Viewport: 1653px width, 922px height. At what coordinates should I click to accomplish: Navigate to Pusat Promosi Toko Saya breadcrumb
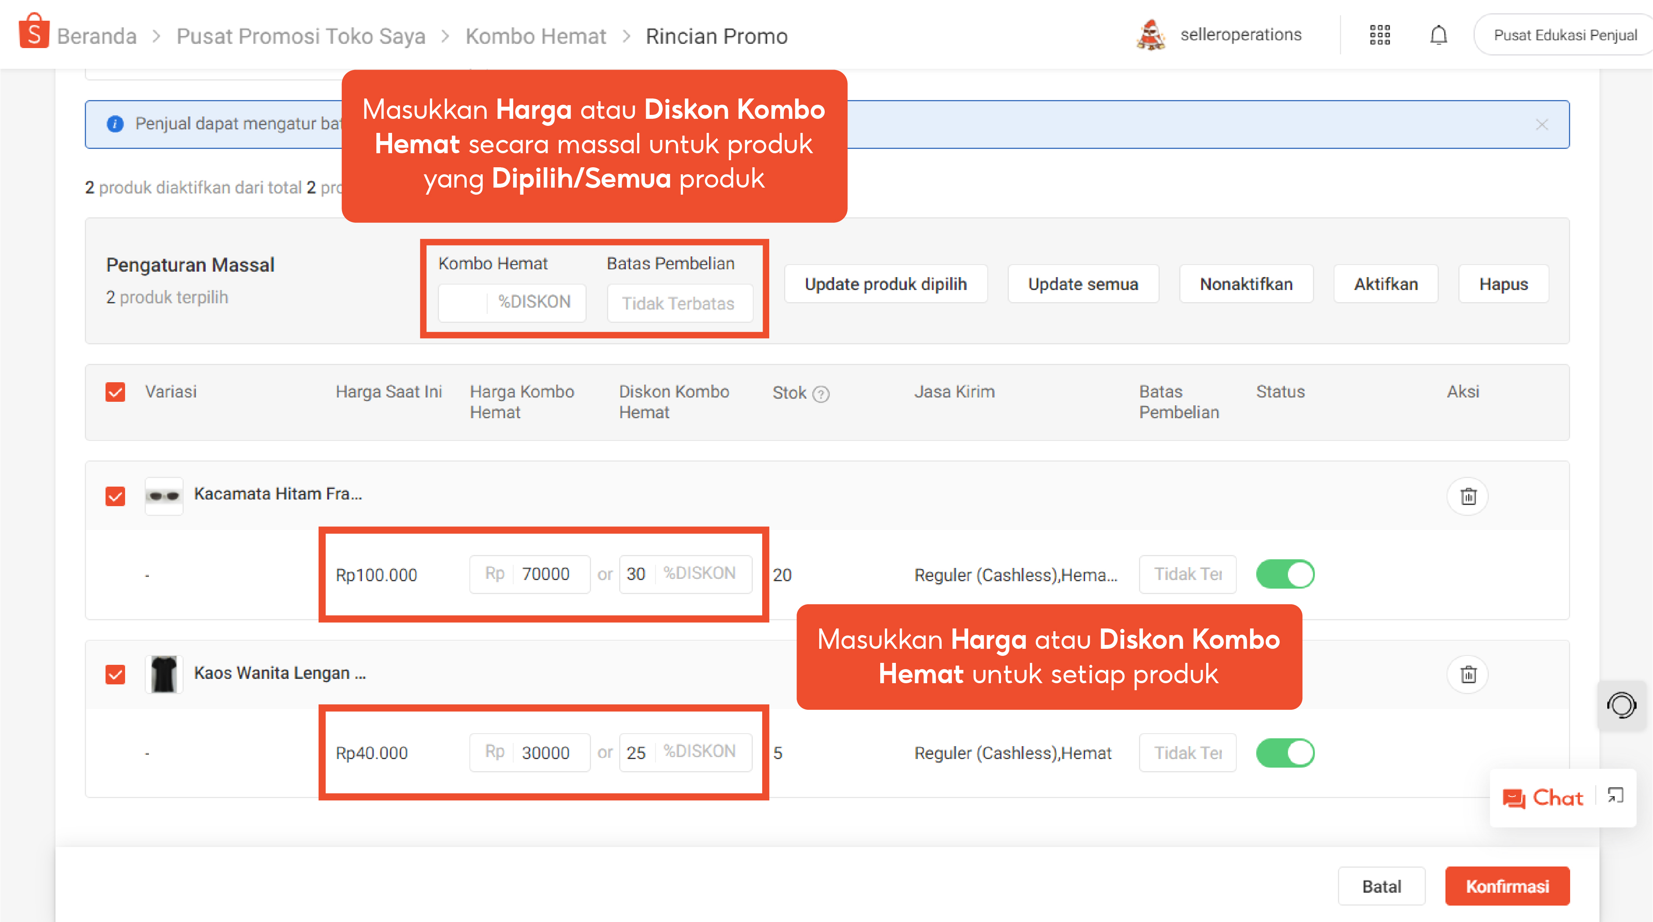point(300,36)
